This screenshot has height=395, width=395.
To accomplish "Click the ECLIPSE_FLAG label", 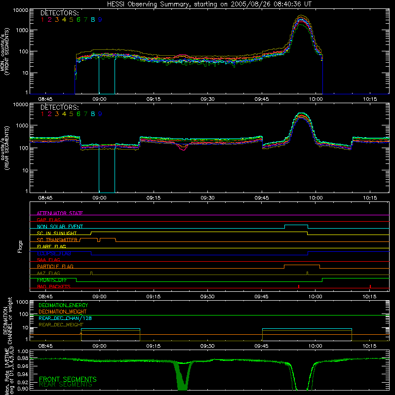I will pos(54,253).
